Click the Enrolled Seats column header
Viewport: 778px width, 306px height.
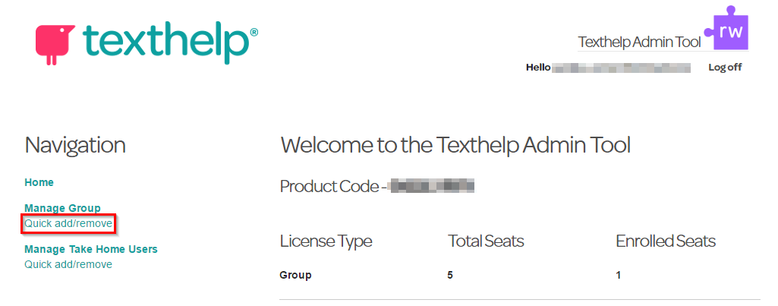(666, 241)
